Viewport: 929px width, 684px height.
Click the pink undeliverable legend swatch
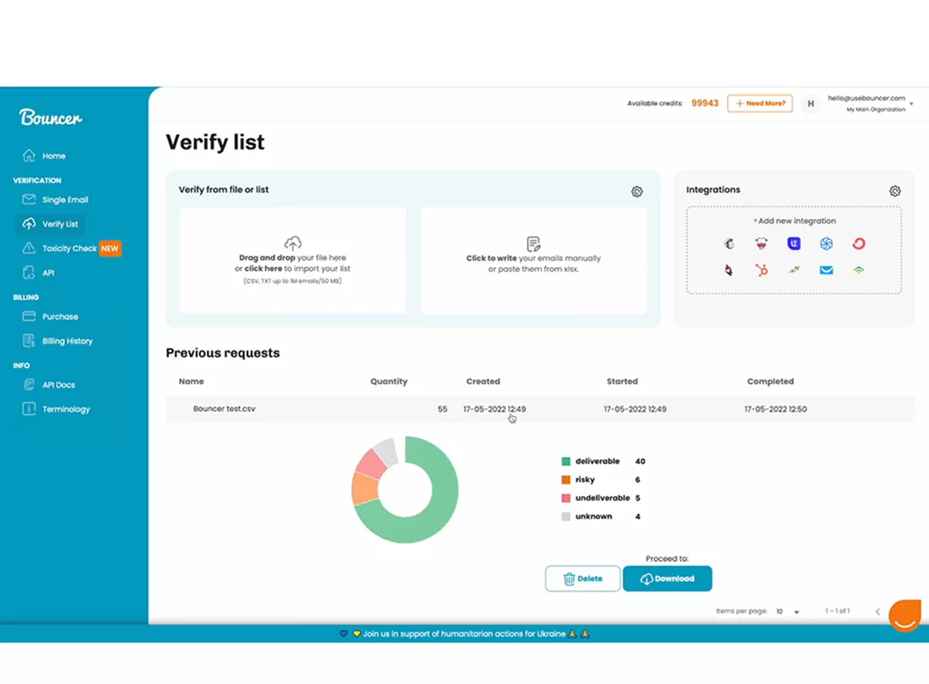pyautogui.click(x=566, y=498)
